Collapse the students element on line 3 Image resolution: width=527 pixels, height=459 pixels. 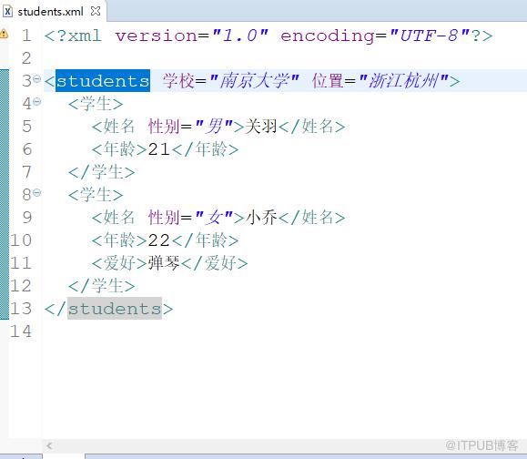[37, 79]
